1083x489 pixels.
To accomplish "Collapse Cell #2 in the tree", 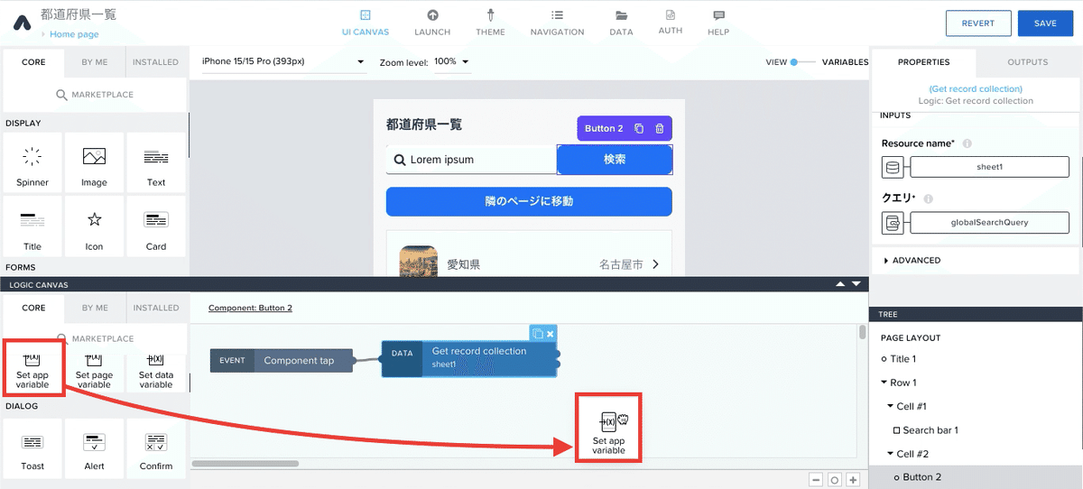I will tap(891, 454).
